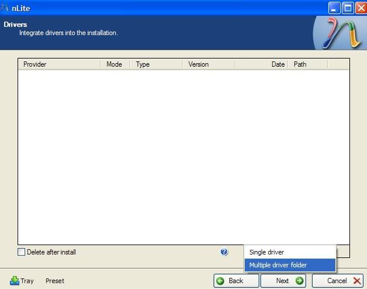Sort the list by Provider column
Viewport: 367px width, 289px height.
tap(60, 64)
